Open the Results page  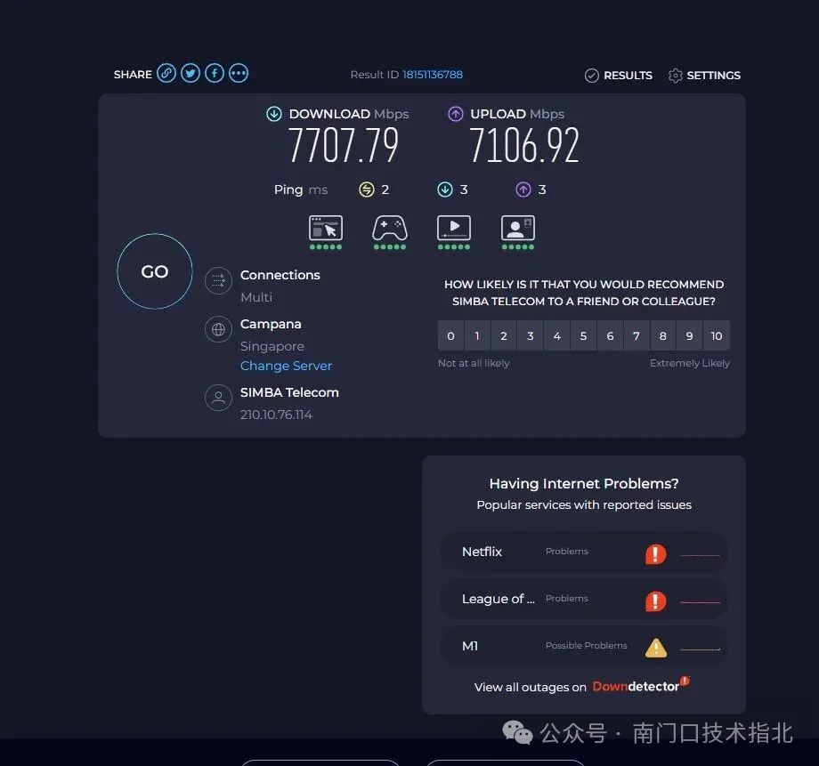pyautogui.click(x=618, y=76)
